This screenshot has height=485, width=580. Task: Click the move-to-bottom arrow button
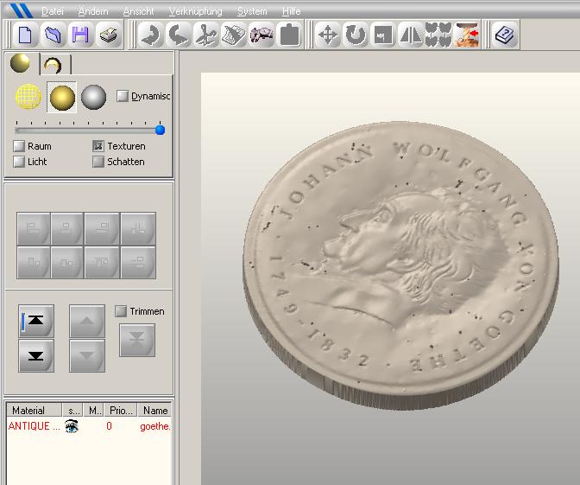(36, 356)
